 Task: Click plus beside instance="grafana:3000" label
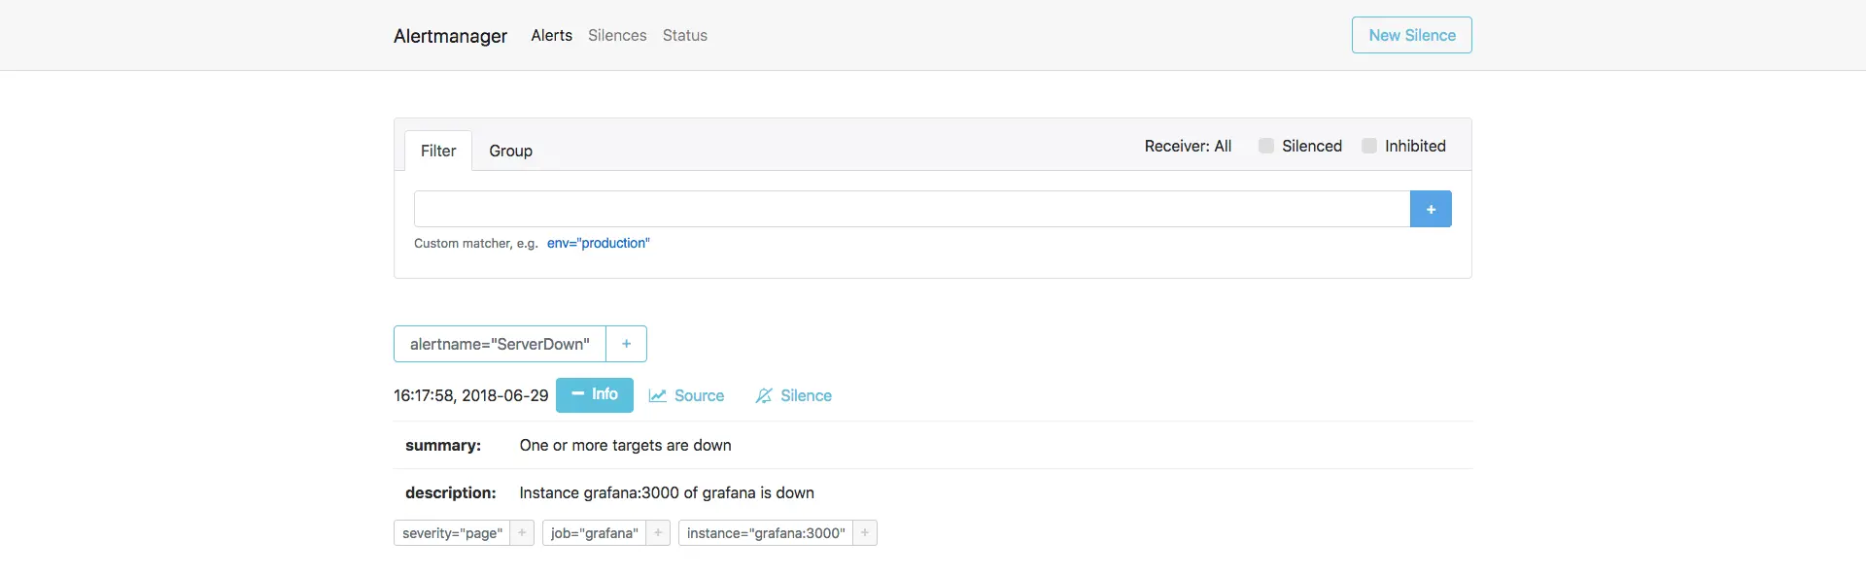865,533
